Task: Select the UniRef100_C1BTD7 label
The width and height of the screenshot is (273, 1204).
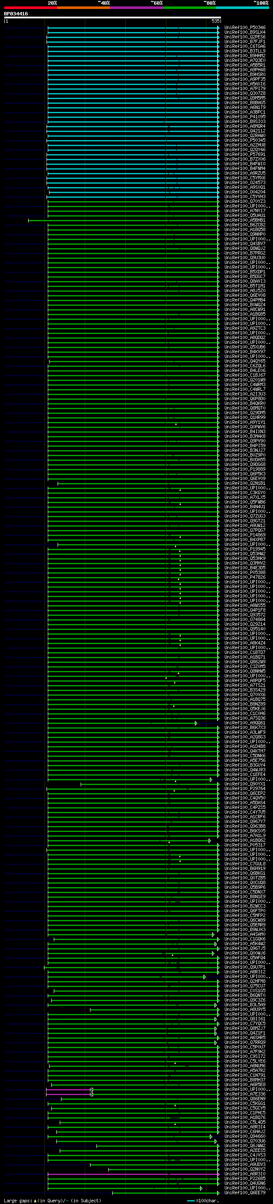Action: 245,653
